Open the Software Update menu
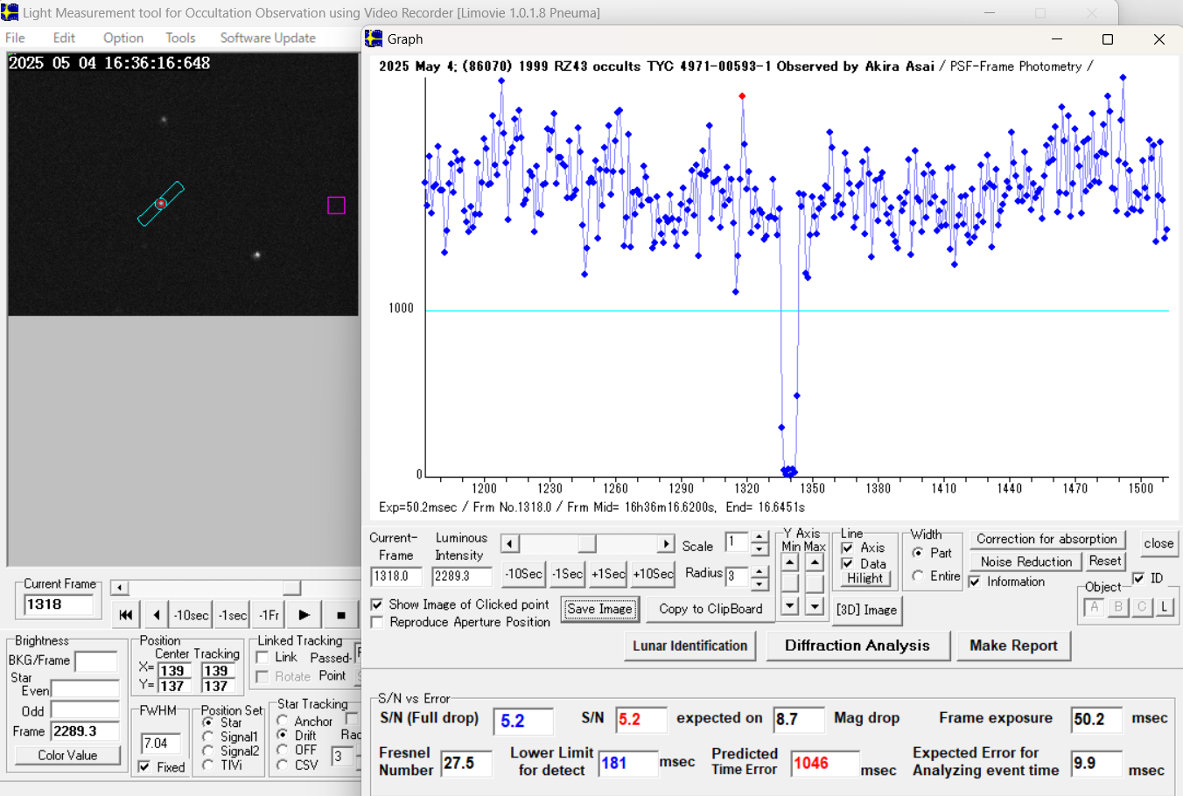 click(x=268, y=38)
